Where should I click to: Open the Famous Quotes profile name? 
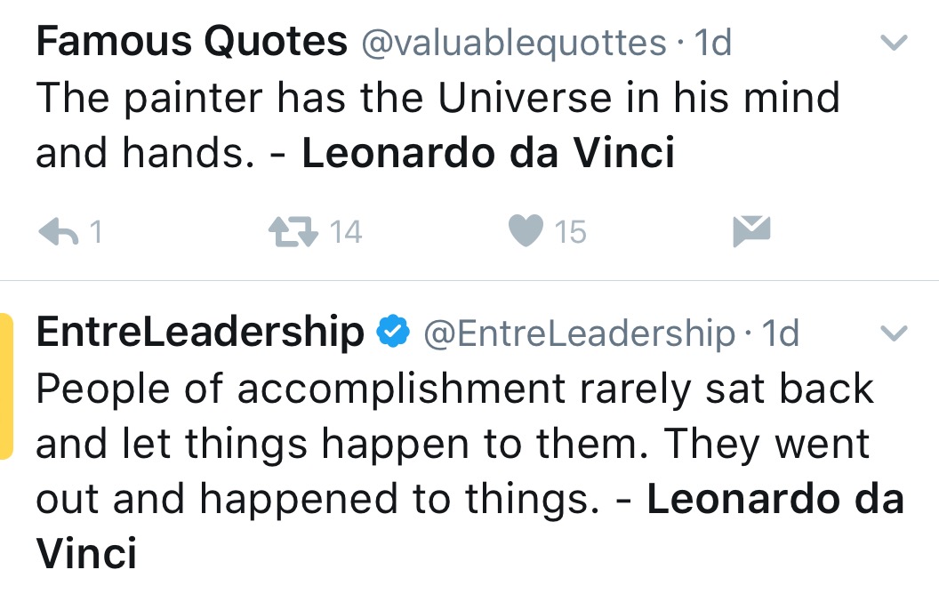(192, 41)
